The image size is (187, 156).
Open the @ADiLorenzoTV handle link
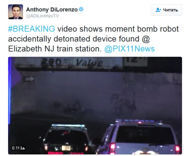[42, 16]
